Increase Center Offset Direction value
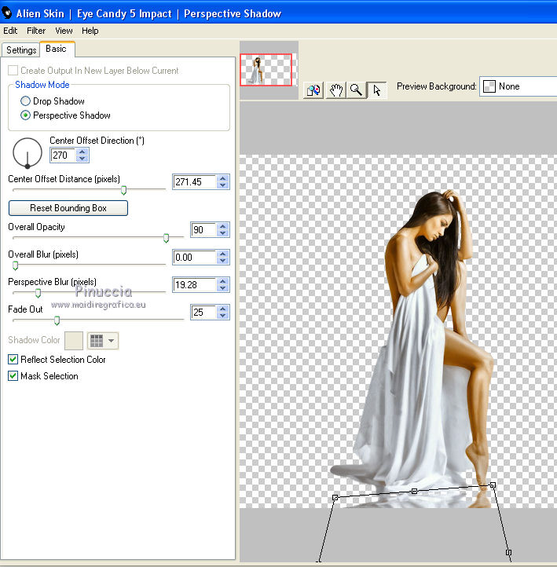Image resolution: width=557 pixels, height=567 pixels. [x=82, y=152]
